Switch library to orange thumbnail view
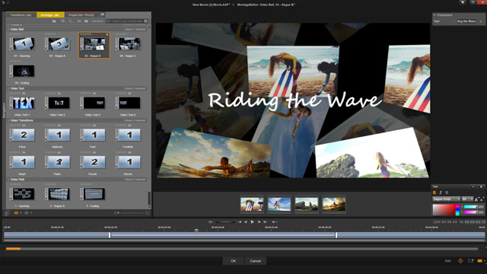The image size is (487, 274). pyautogui.click(x=17, y=213)
